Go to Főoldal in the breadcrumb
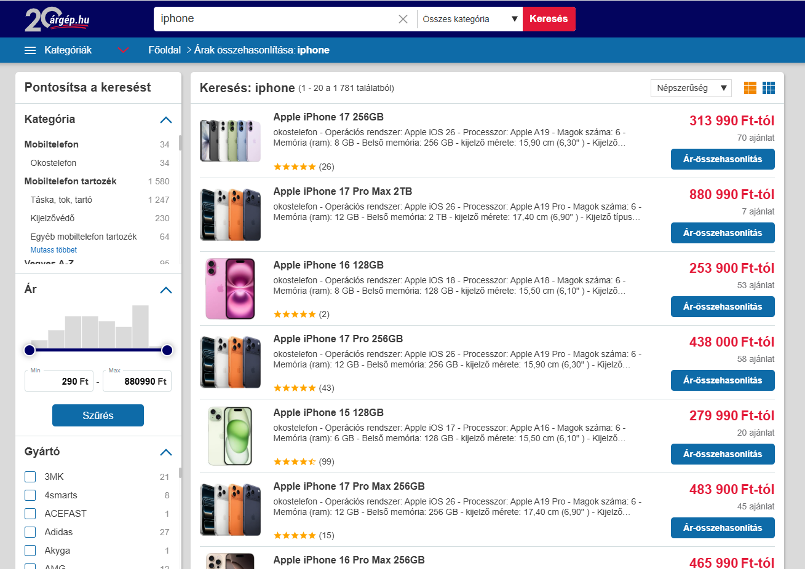 coord(164,50)
